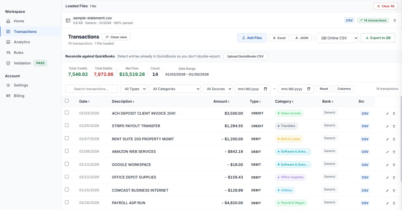Viewport: 402px width, 210px height.
Task: Delete the RENT SUITE 200 PROPERTY MGMT row
Action: point(394,139)
